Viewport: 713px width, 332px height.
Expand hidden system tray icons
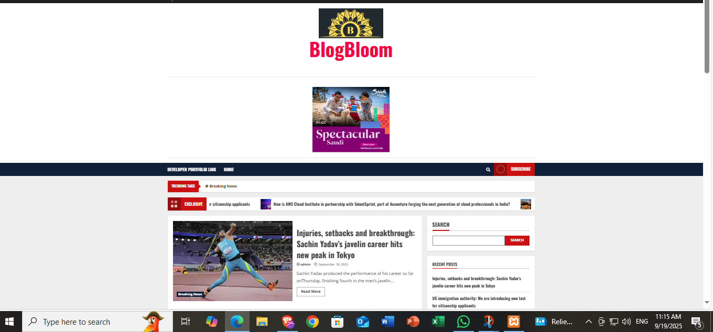[588, 322]
